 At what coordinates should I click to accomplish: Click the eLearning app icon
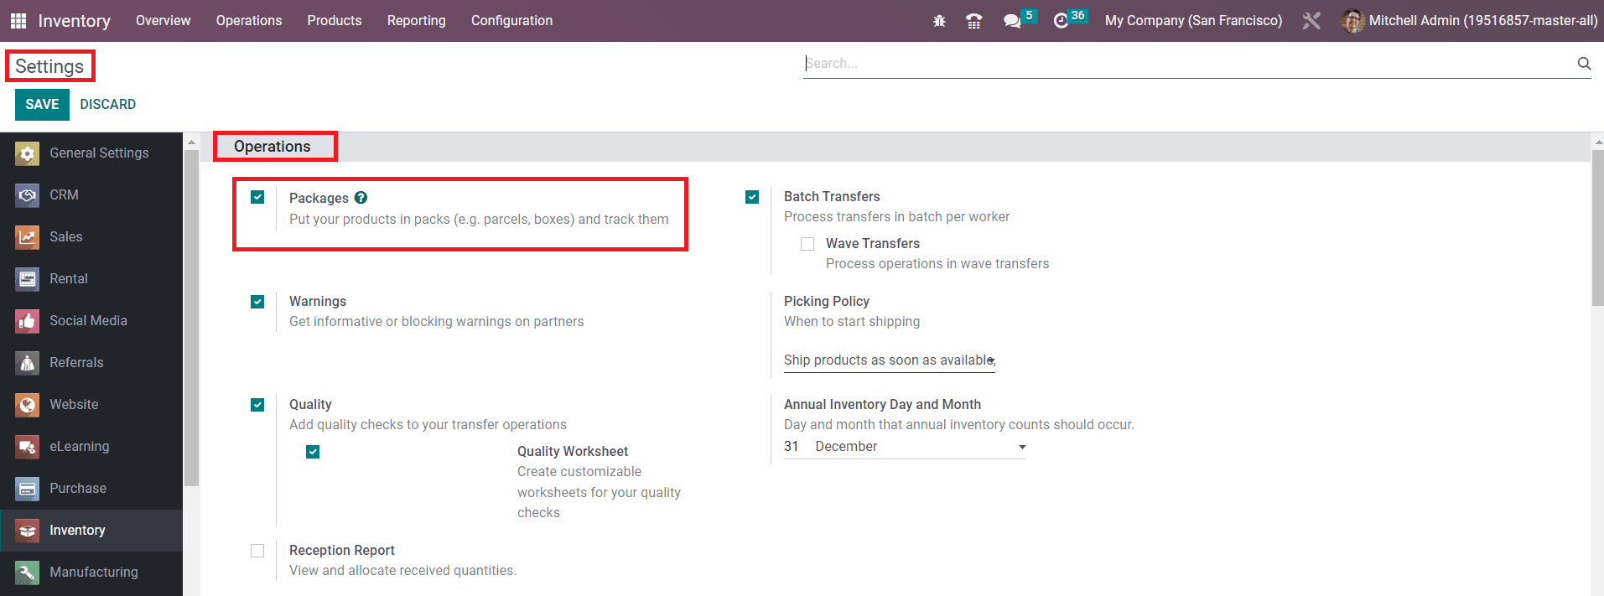27,447
